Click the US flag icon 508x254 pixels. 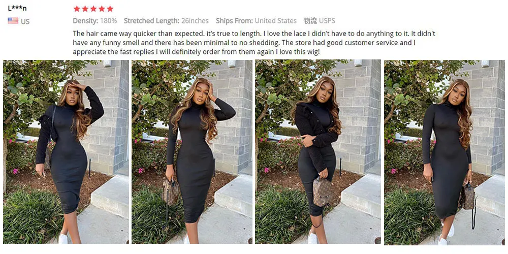click(x=13, y=21)
